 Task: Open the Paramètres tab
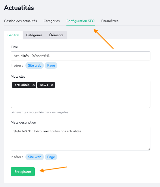click(110, 21)
